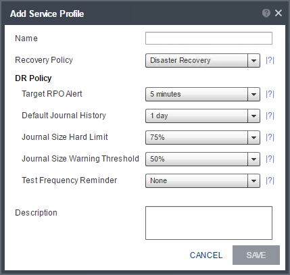The image size is (290, 275).
Task: Open the Disaster Recovery combo box
Action: 203,60
